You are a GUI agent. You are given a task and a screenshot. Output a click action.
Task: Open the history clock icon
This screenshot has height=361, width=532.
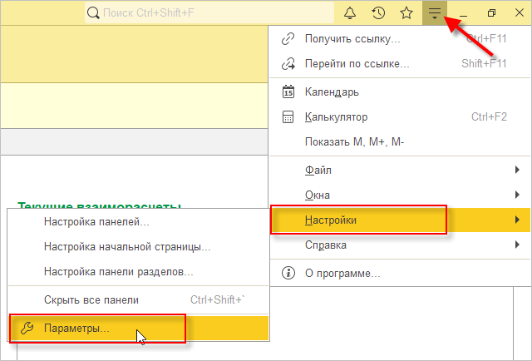pyautogui.click(x=378, y=13)
